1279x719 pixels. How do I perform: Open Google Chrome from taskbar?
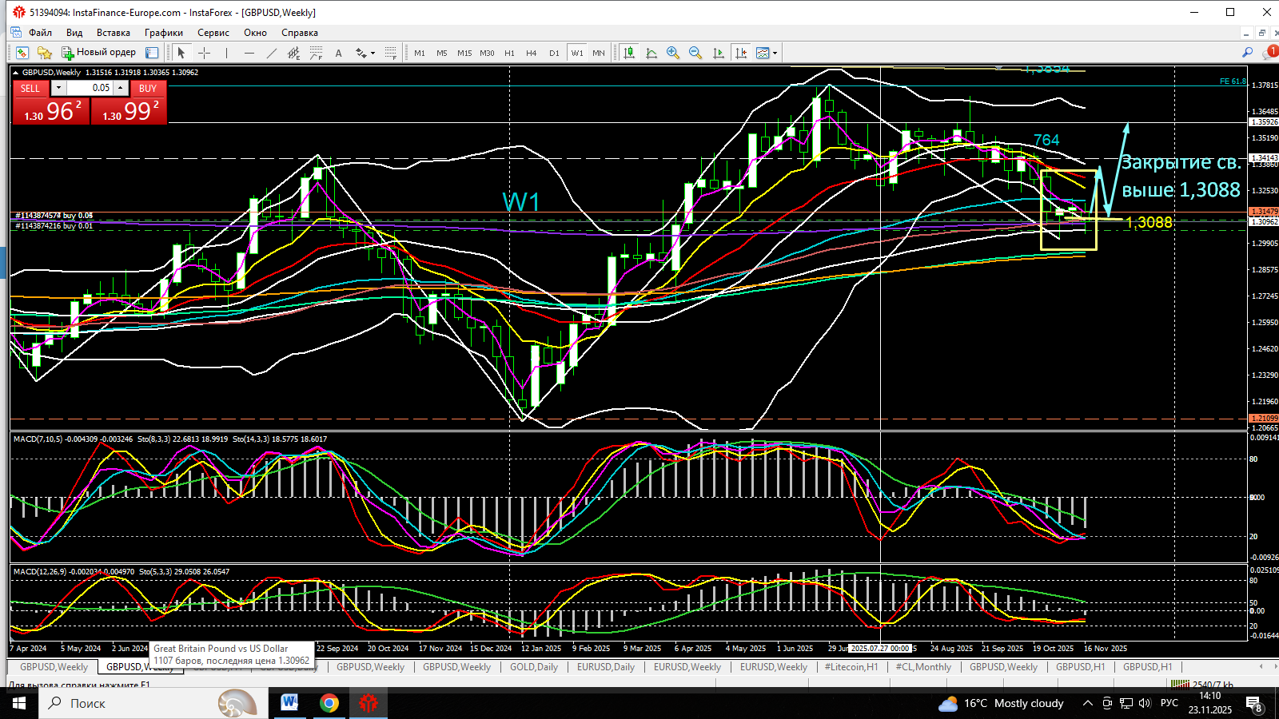coord(329,703)
